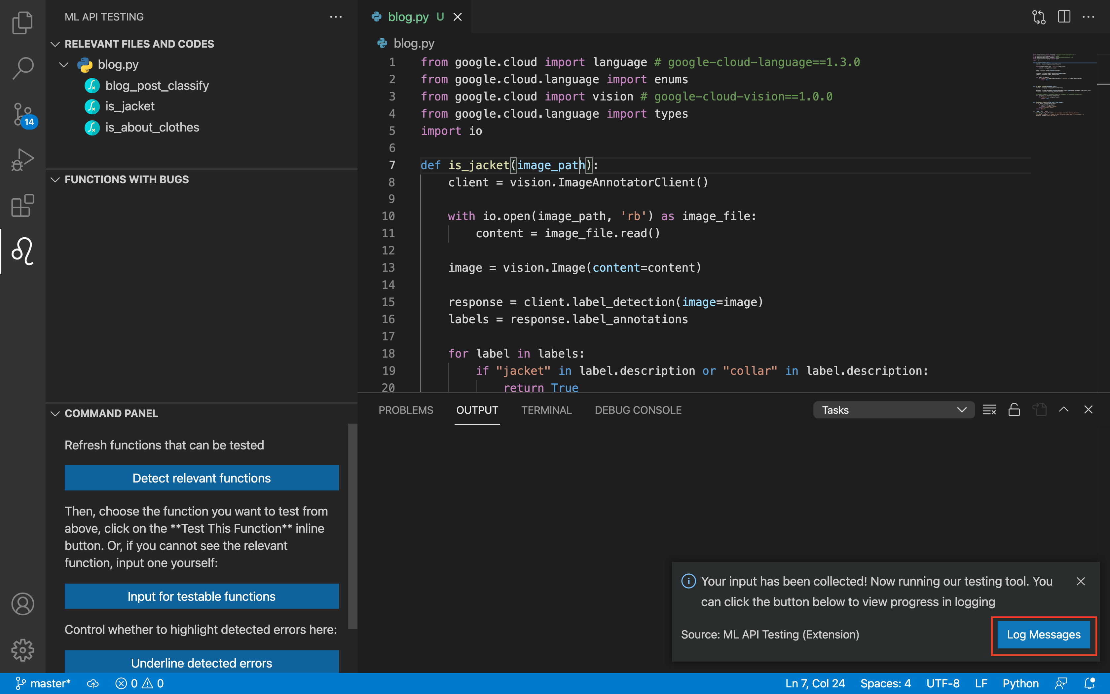
Task: Collapse the Relevant Files and Codes section
Action: (55, 44)
